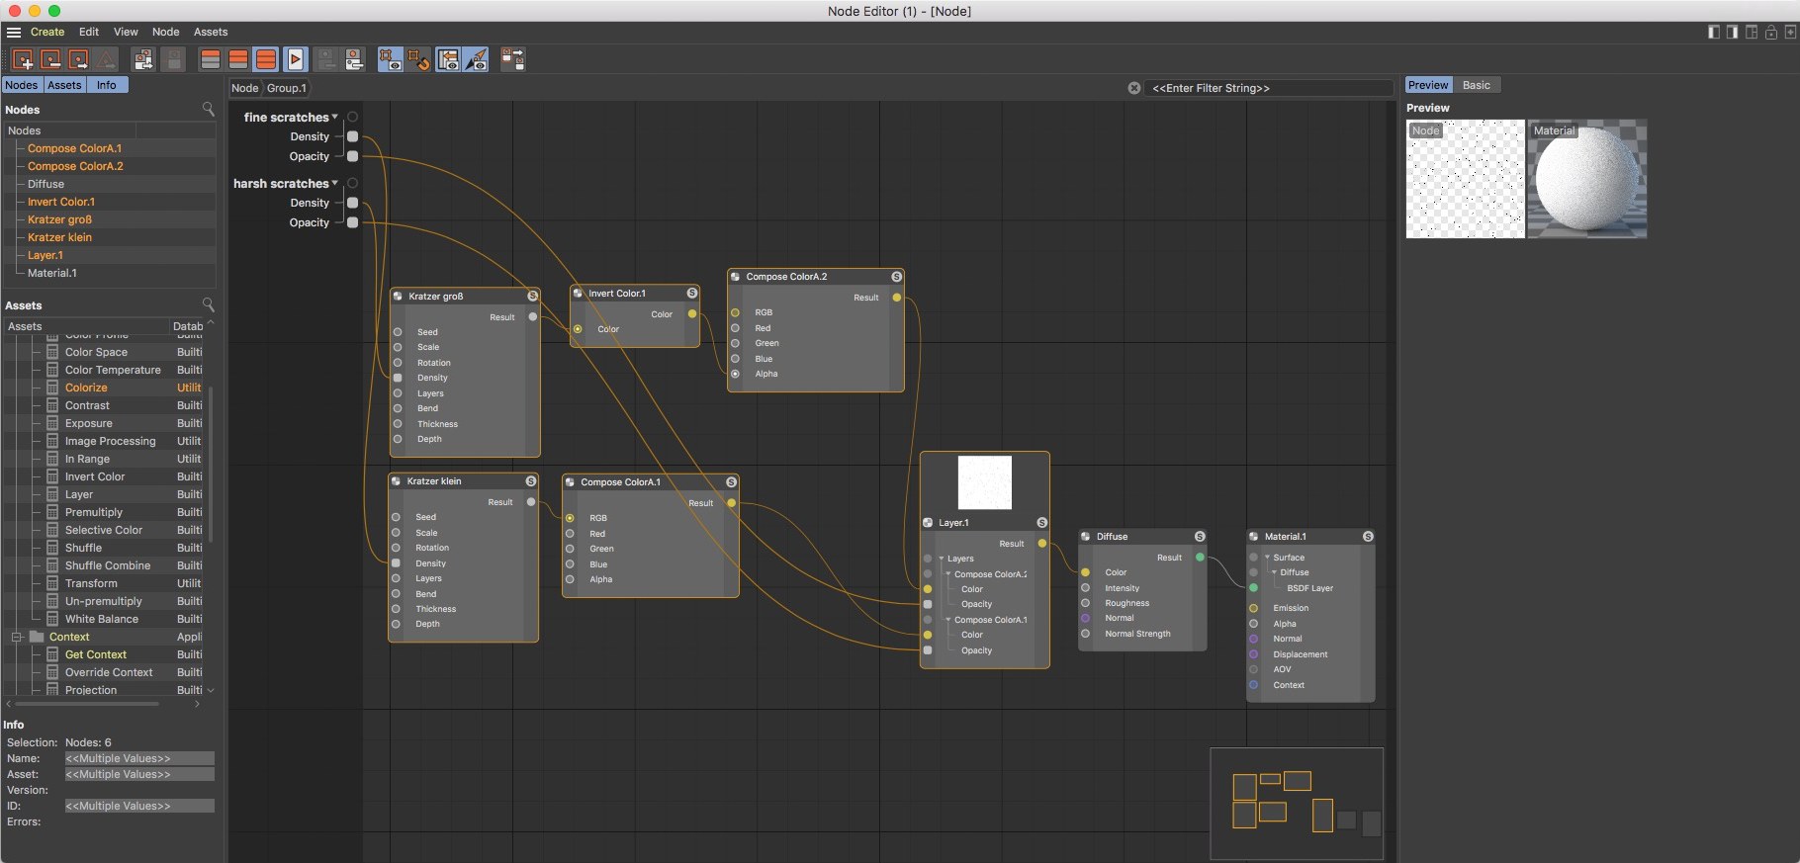Click the play-arrow toolbar icon

click(x=295, y=60)
